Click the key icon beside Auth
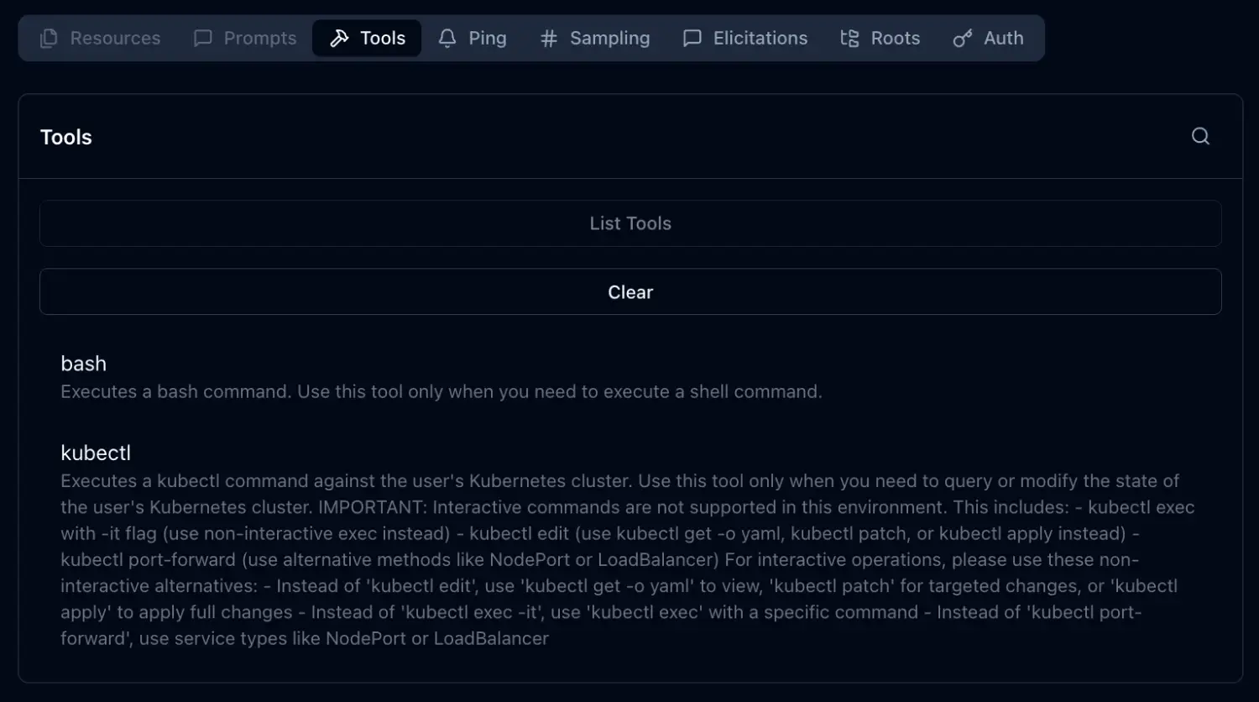Viewport: 1259px width, 702px height. pyautogui.click(x=963, y=39)
